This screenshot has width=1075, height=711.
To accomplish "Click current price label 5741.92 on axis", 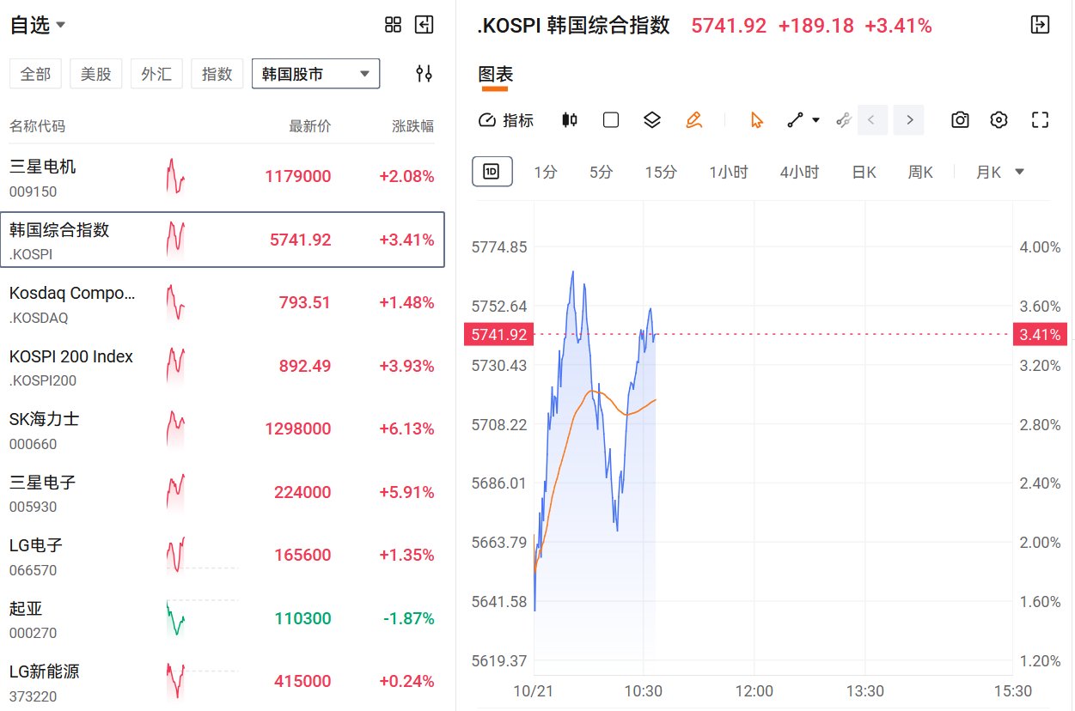I will coord(498,334).
